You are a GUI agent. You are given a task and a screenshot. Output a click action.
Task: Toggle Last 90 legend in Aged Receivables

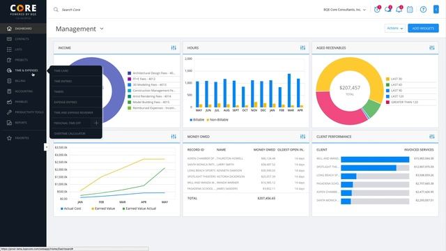(x=394, y=91)
